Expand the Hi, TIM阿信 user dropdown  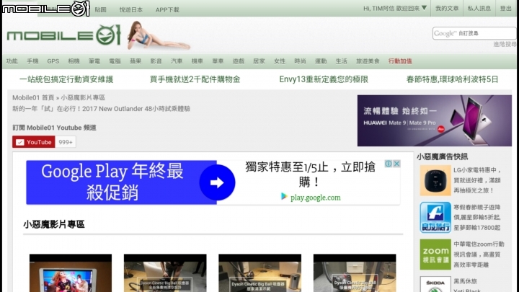395,8
